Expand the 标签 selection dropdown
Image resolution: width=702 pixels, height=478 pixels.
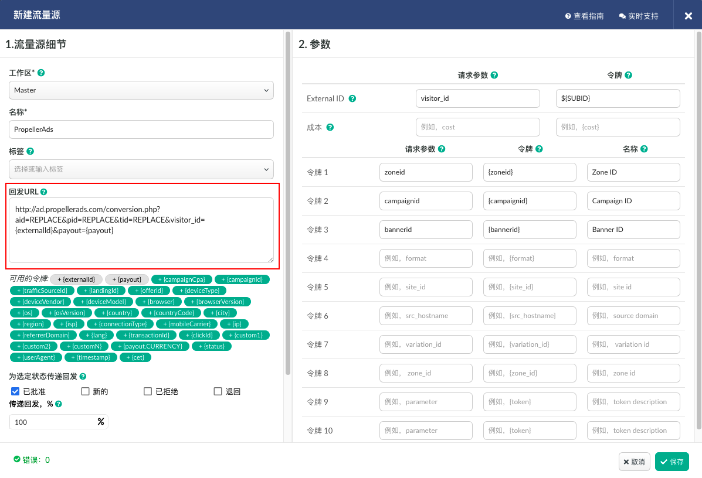tap(141, 169)
